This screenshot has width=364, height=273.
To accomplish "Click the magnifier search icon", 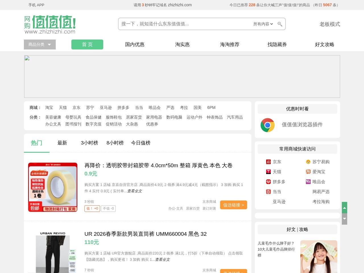I will (280, 24).
